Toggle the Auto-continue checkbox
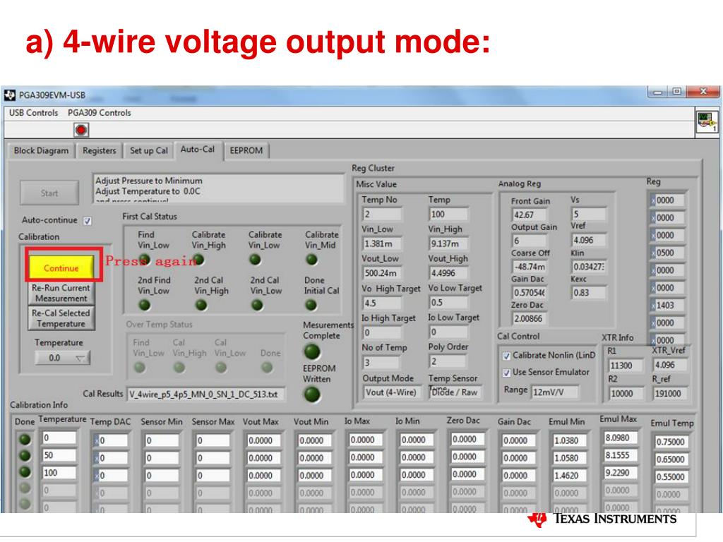This screenshot has height=542, width=723. [x=88, y=221]
